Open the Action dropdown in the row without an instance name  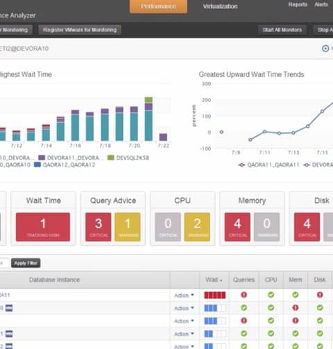point(184,321)
